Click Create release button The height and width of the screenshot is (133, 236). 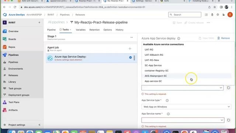tap(194, 23)
